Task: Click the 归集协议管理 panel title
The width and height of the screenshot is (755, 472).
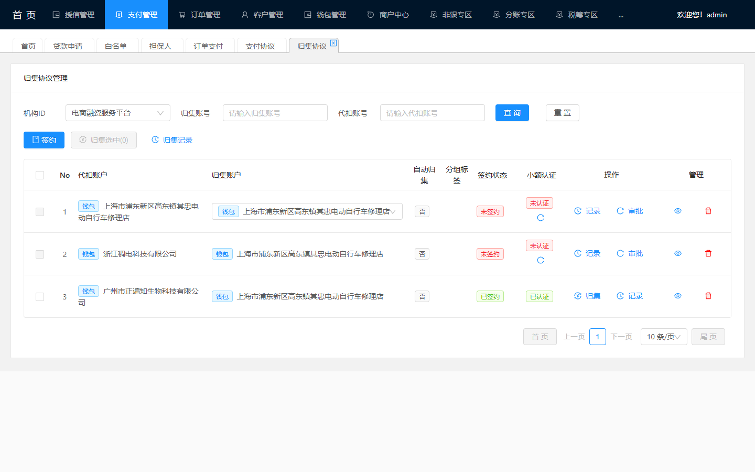Action: (46, 78)
